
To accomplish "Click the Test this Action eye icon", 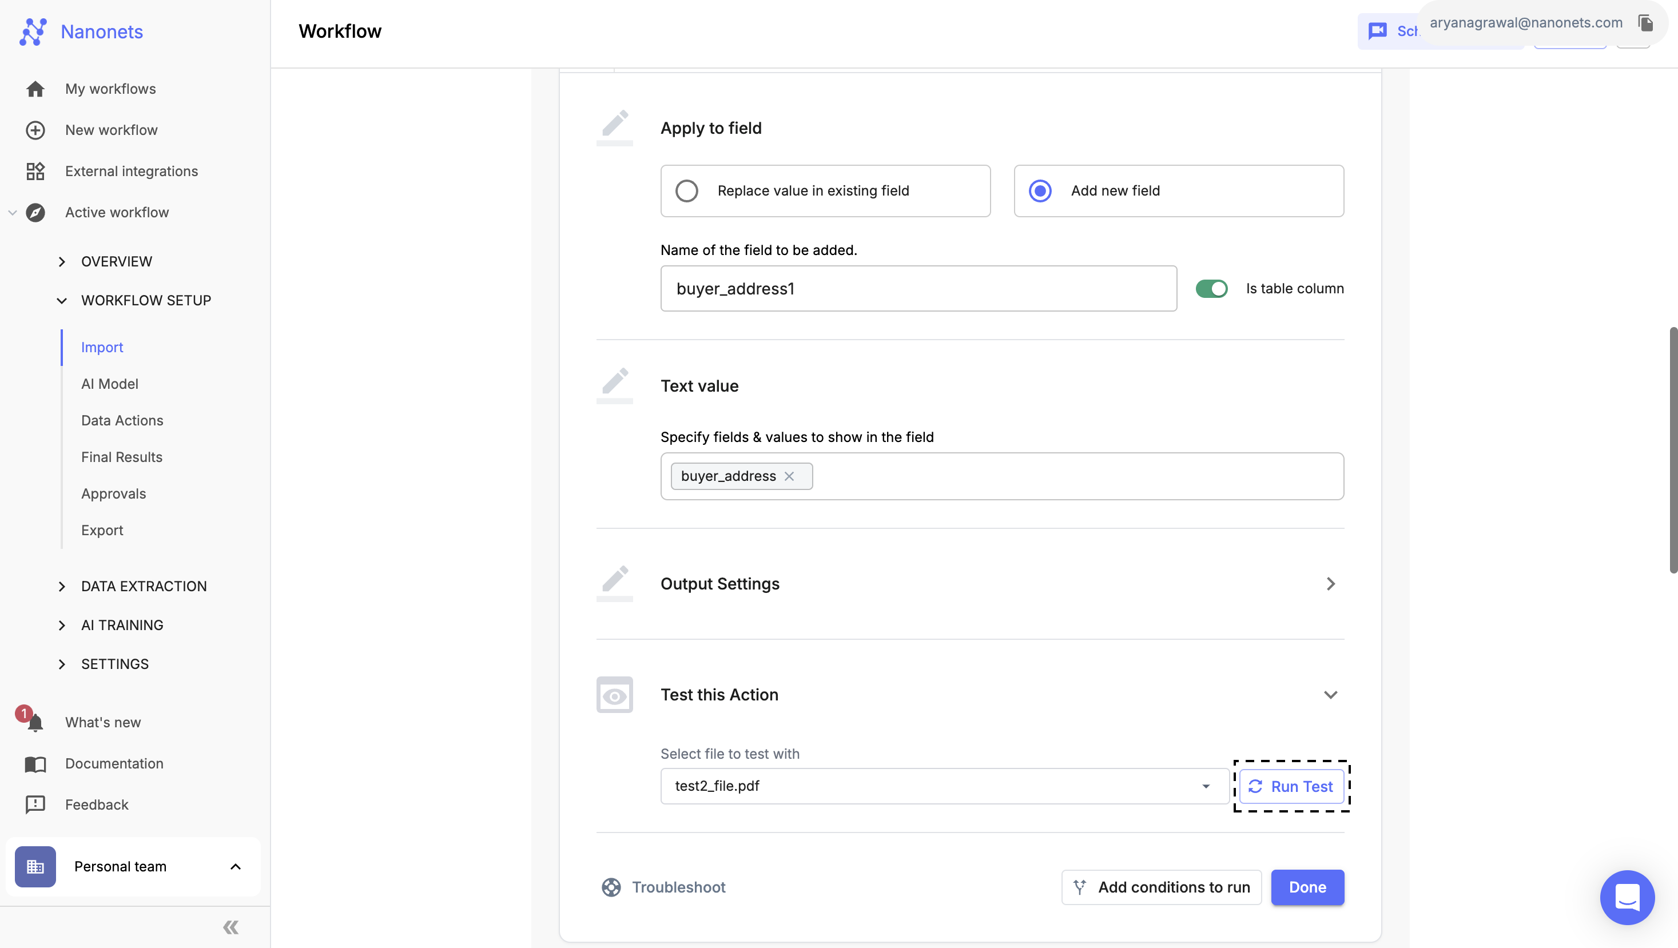I will point(614,695).
